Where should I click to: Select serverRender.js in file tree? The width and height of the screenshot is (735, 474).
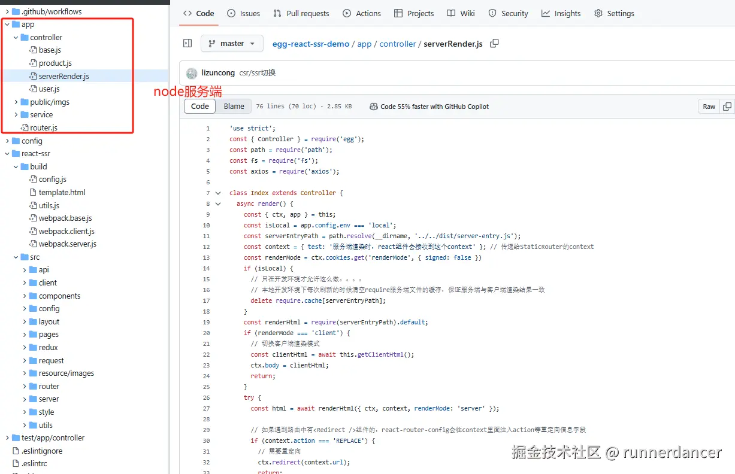coord(63,76)
